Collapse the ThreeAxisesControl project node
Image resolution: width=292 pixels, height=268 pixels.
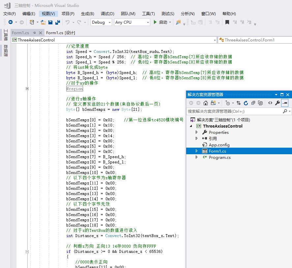(x=191, y=126)
